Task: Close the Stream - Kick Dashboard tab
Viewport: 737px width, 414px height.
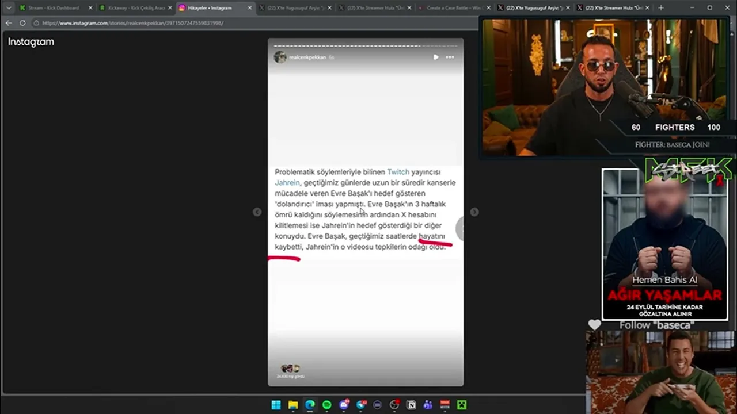Action: (90, 8)
